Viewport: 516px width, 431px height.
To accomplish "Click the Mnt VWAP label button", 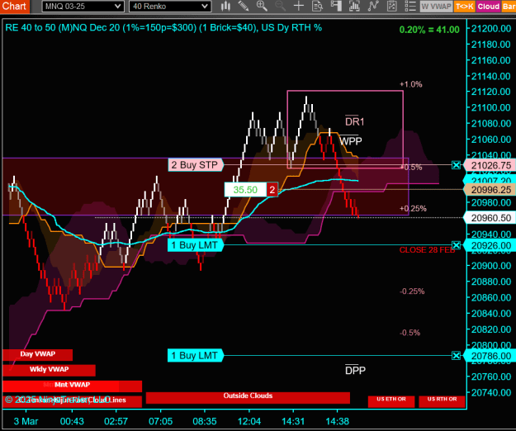I will pos(72,386).
